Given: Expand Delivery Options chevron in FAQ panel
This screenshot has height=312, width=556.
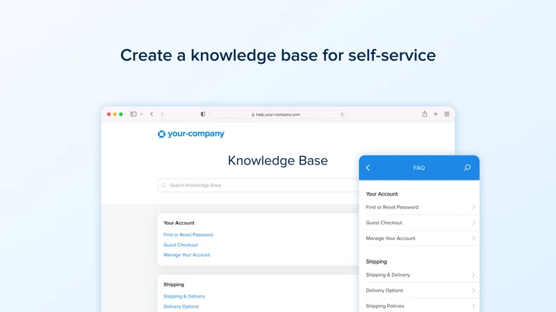Looking at the screenshot, I should (x=473, y=291).
